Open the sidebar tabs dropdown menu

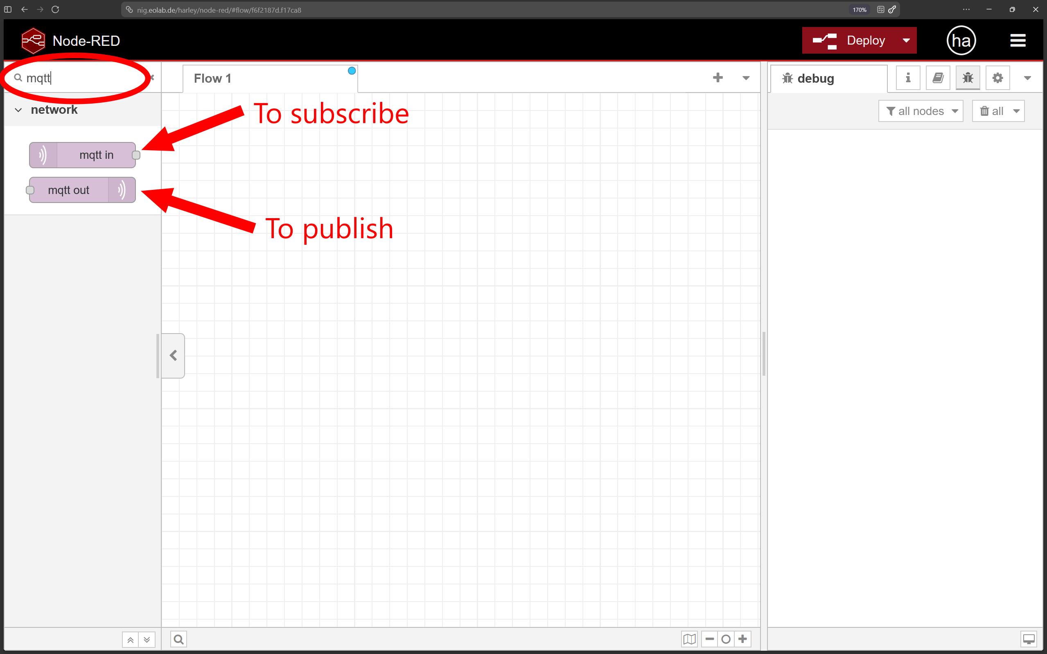[1027, 78]
